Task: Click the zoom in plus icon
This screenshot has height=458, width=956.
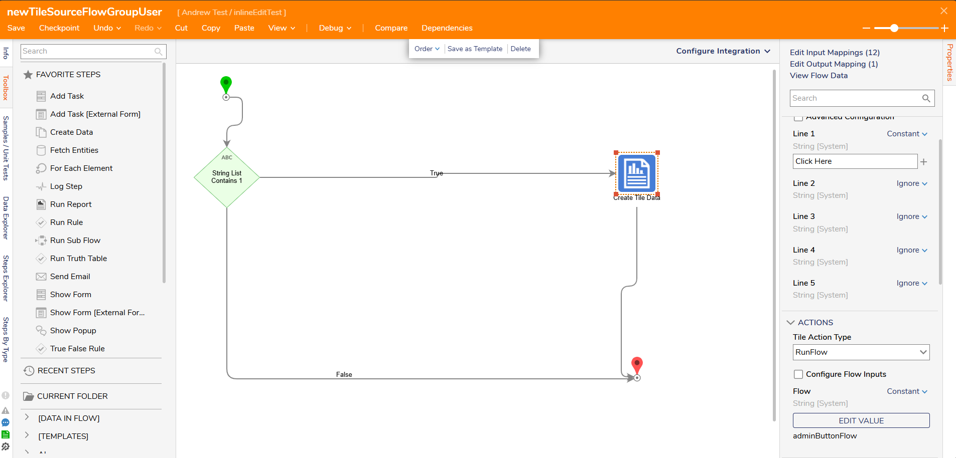Action: pos(944,29)
